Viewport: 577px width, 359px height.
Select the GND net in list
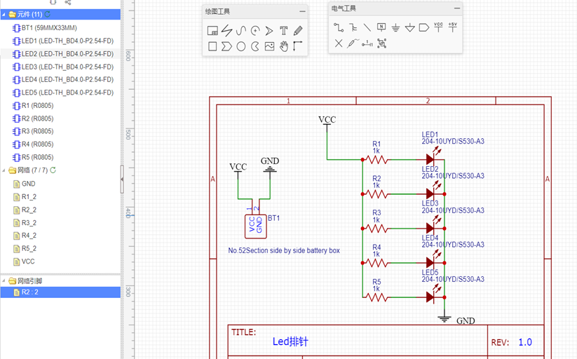coord(28,184)
